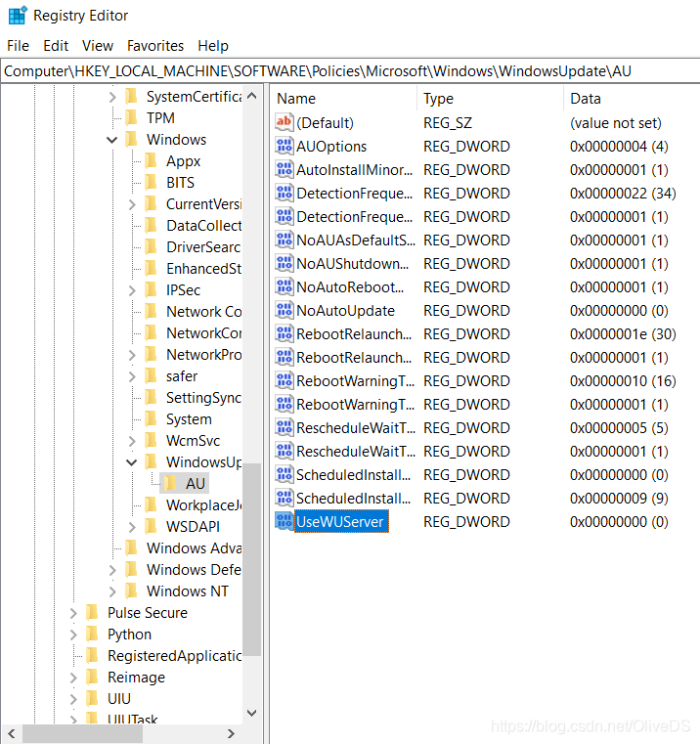Open the File menu
The image size is (700, 744).
(18, 46)
